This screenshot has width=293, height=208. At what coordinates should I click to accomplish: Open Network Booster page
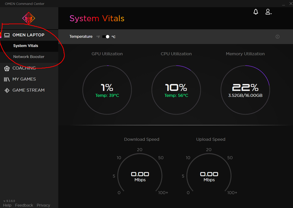(x=29, y=57)
